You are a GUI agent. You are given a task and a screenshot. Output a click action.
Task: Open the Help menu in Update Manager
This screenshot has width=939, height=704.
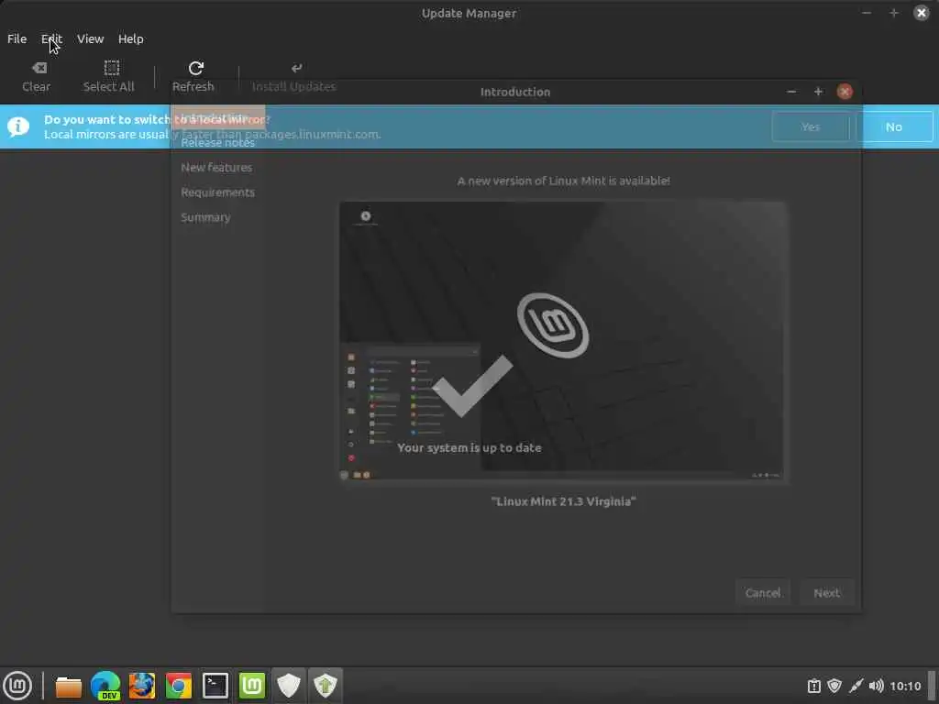coord(130,38)
